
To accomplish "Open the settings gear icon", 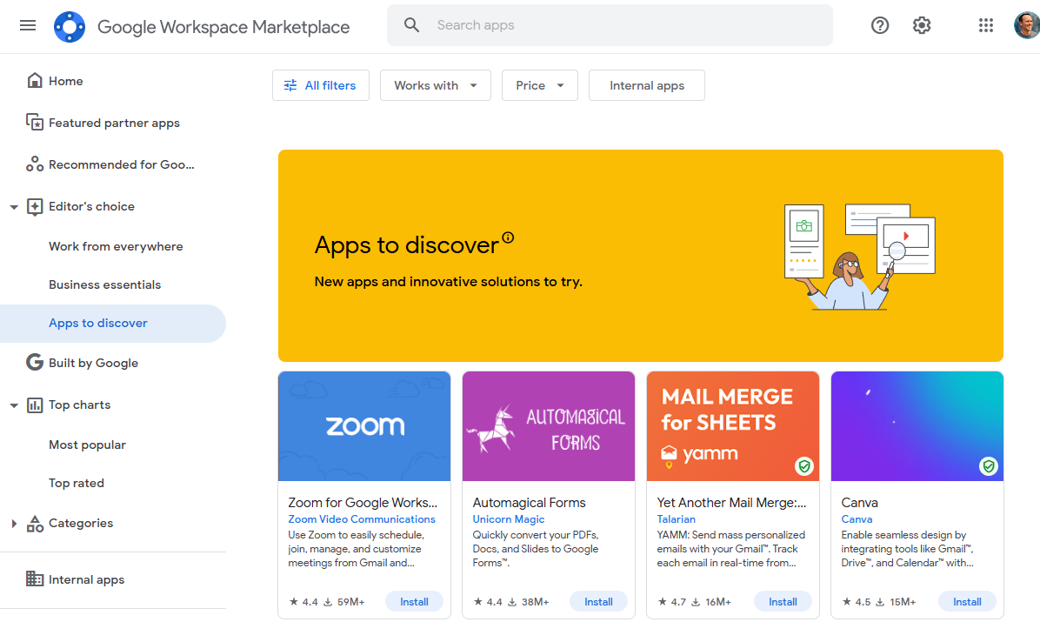I will click(921, 25).
